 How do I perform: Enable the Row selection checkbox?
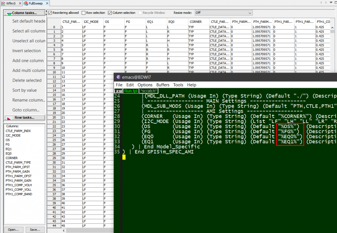[83, 13]
